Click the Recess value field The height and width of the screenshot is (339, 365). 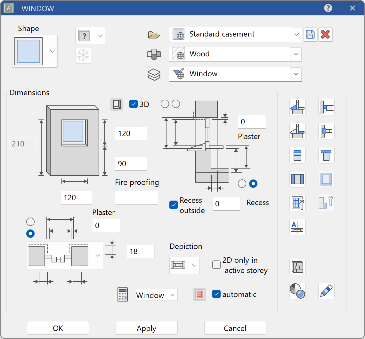pos(226,204)
